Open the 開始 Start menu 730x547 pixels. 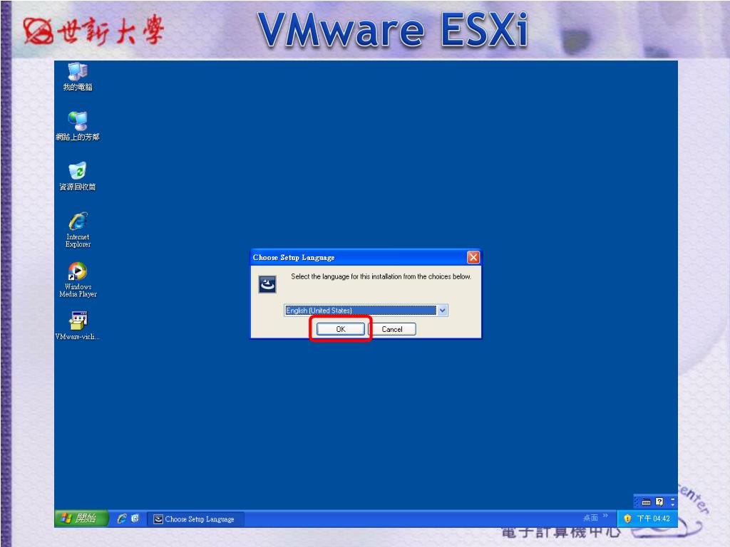click(82, 519)
